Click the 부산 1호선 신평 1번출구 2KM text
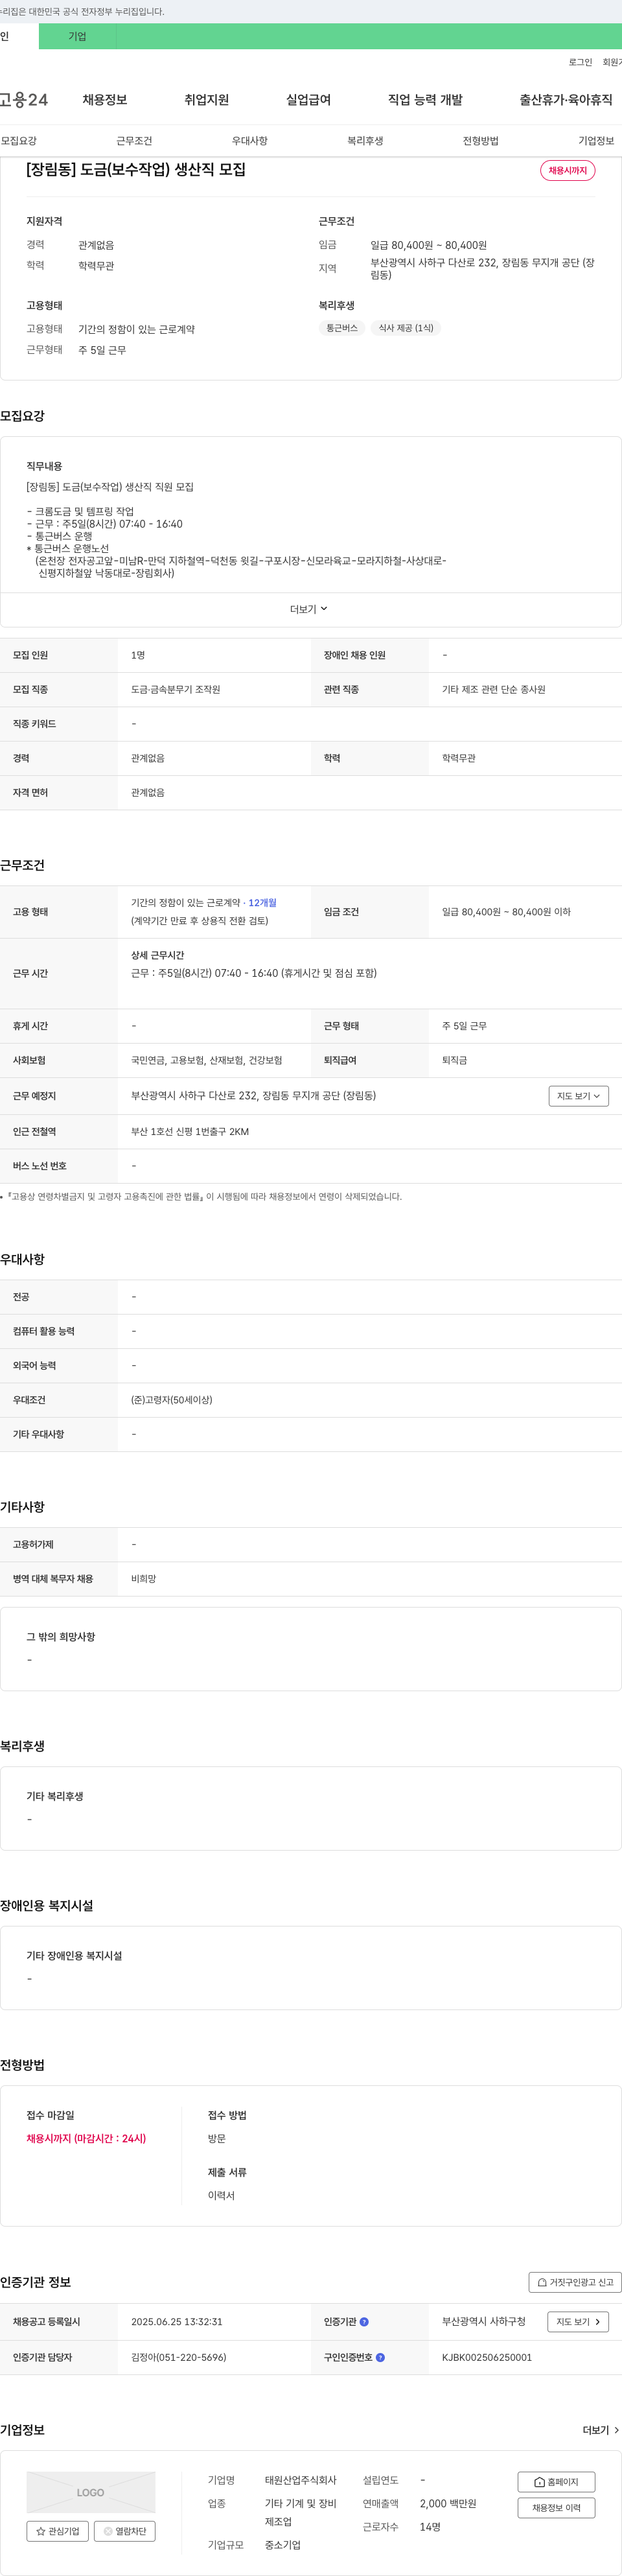Viewport: 622px width, 2576px height. pos(190,1132)
